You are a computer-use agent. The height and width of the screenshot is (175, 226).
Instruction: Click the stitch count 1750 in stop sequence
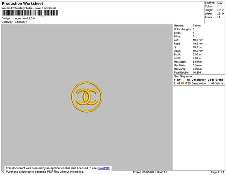pyautogui.click(x=188, y=83)
